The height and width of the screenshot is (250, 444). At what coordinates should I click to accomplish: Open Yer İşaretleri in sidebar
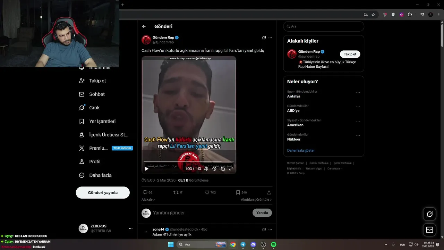(97, 121)
